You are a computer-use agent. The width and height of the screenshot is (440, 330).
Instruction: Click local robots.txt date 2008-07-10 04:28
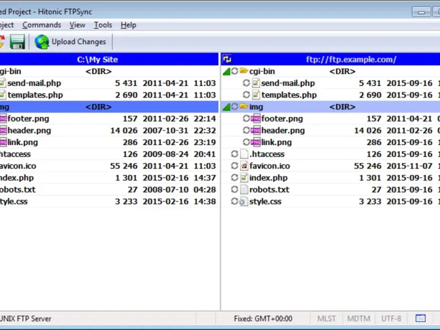coord(179,190)
